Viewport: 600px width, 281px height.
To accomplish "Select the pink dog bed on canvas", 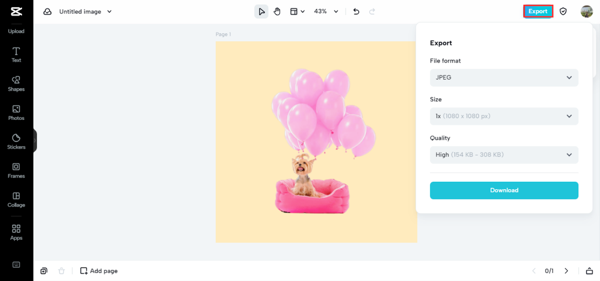I will (x=312, y=197).
